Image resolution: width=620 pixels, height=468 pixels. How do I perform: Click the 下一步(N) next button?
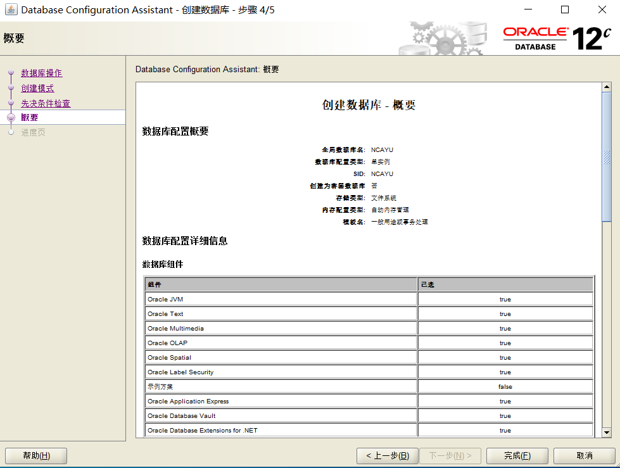(x=450, y=456)
